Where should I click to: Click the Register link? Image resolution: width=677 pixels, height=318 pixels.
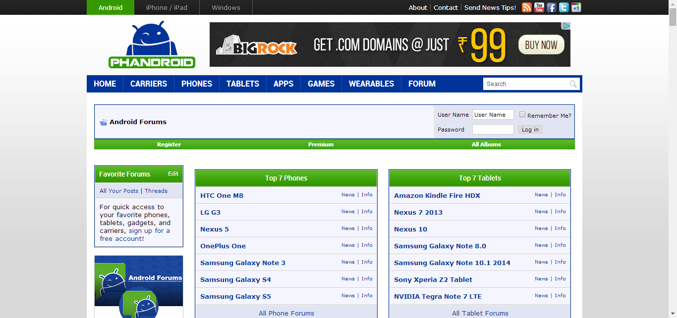169,144
